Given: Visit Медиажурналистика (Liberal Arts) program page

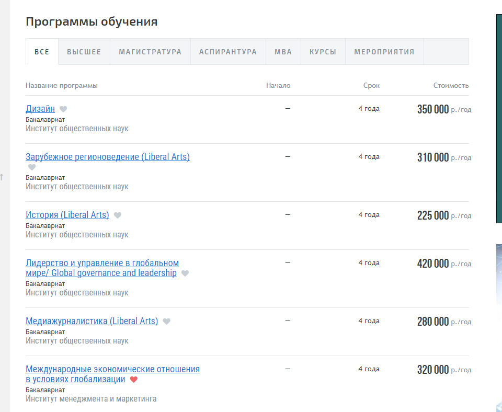Looking at the screenshot, I should coord(92,321).
